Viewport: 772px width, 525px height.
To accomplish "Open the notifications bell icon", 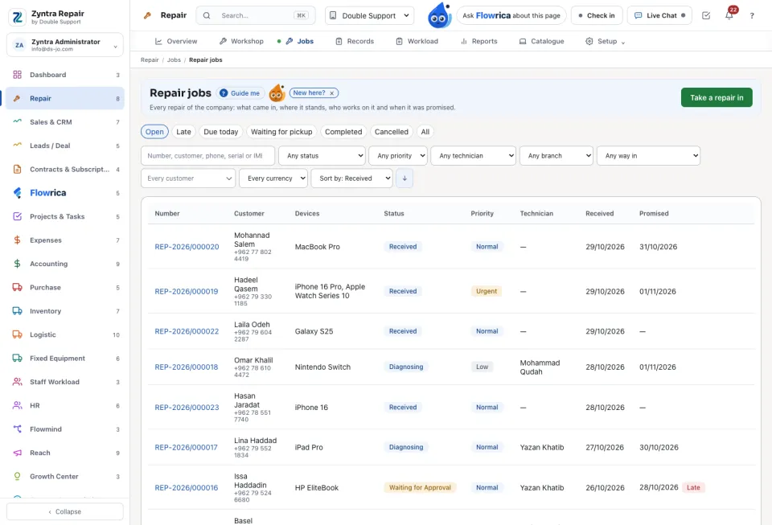I will [729, 15].
